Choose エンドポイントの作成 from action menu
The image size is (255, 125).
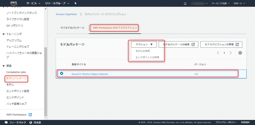point(147,57)
